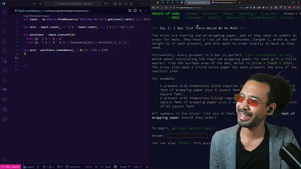Screen dimensions: 301x169
Task: Open Manage gear at activity bar bottom
Action: tap(5, 159)
